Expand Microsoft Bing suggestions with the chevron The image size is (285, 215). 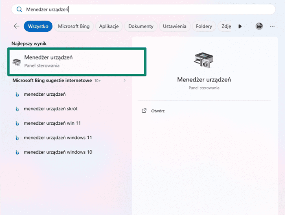[x=125, y=81]
